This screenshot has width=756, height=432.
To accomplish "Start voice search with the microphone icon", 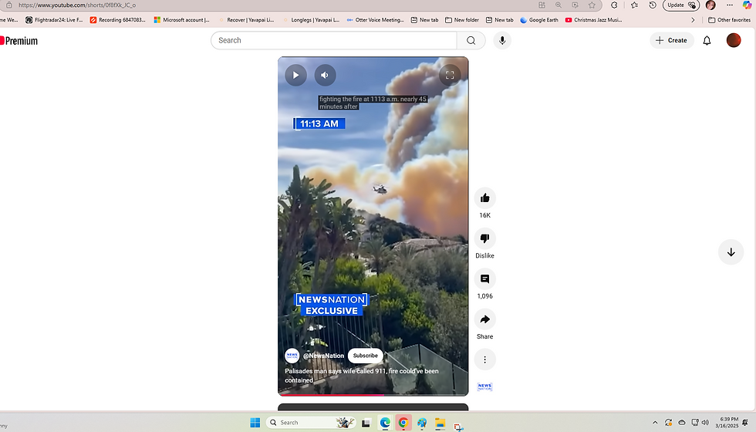I will click(x=502, y=40).
